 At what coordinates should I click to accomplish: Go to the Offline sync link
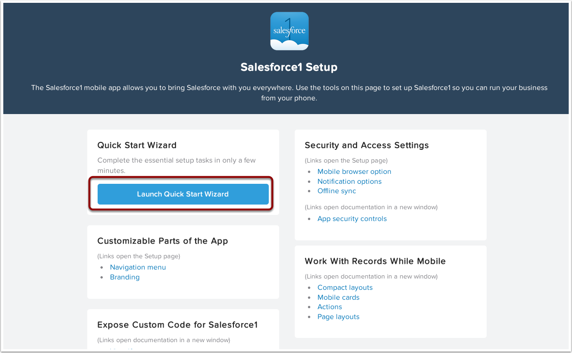(x=337, y=191)
